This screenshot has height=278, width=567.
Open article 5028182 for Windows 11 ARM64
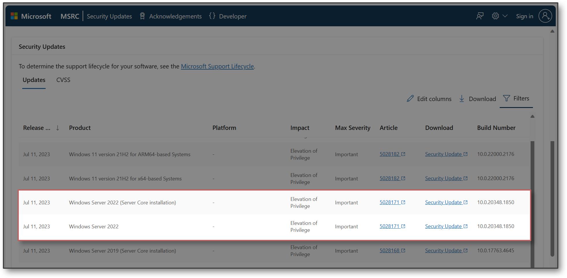[389, 154]
